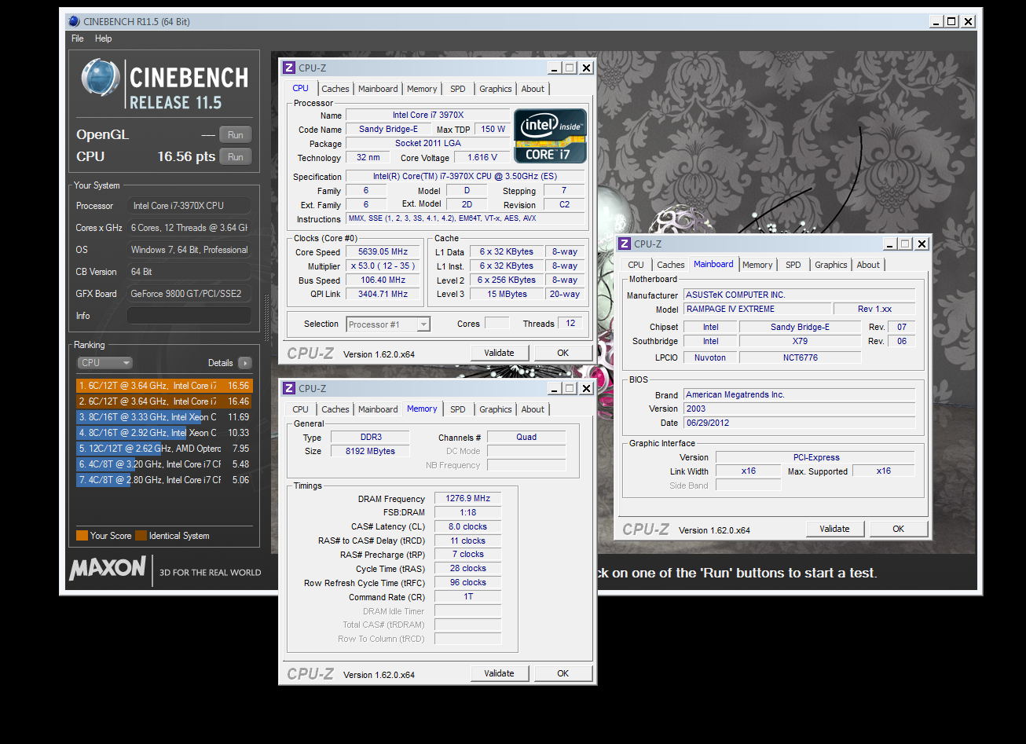Open Graphics tab in Memory CPU-Z window
The width and height of the screenshot is (1026, 744).
point(496,409)
